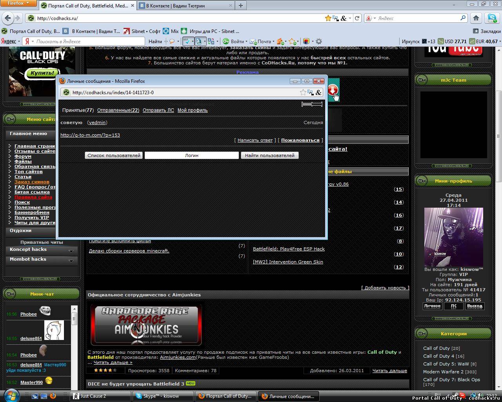The width and height of the screenshot is (502, 402).
Task: Open Yandex favorites star toolbar icon
Action: (292, 41)
